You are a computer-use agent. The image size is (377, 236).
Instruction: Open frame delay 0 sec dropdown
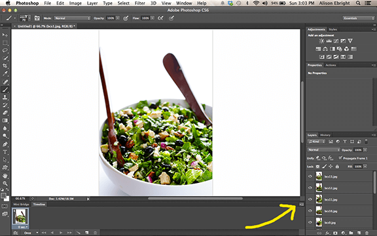(23, 227)
